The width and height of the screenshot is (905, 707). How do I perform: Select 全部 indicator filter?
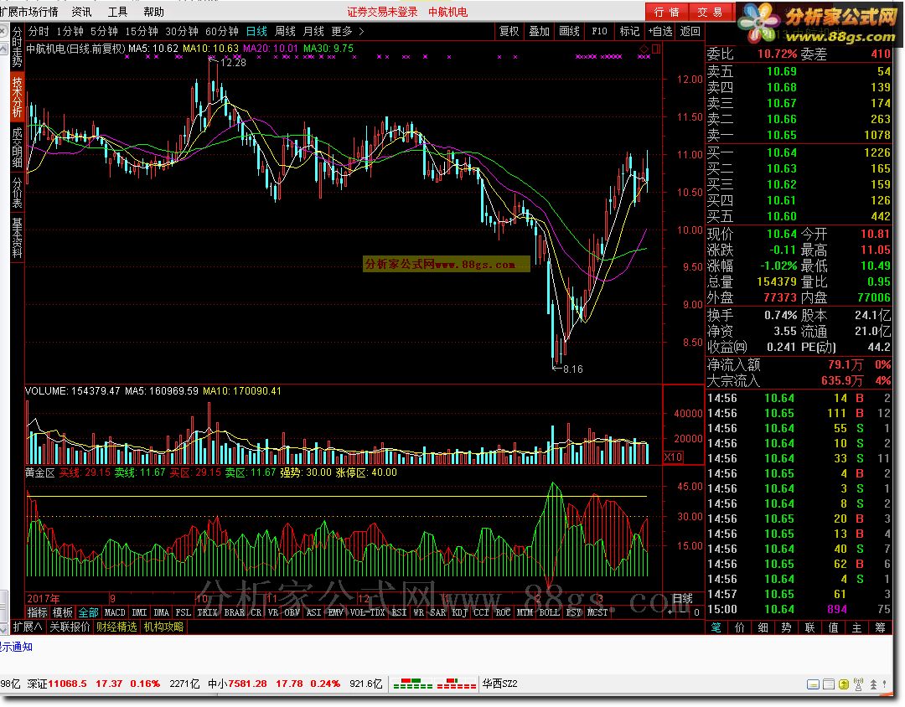coord(88,612)
